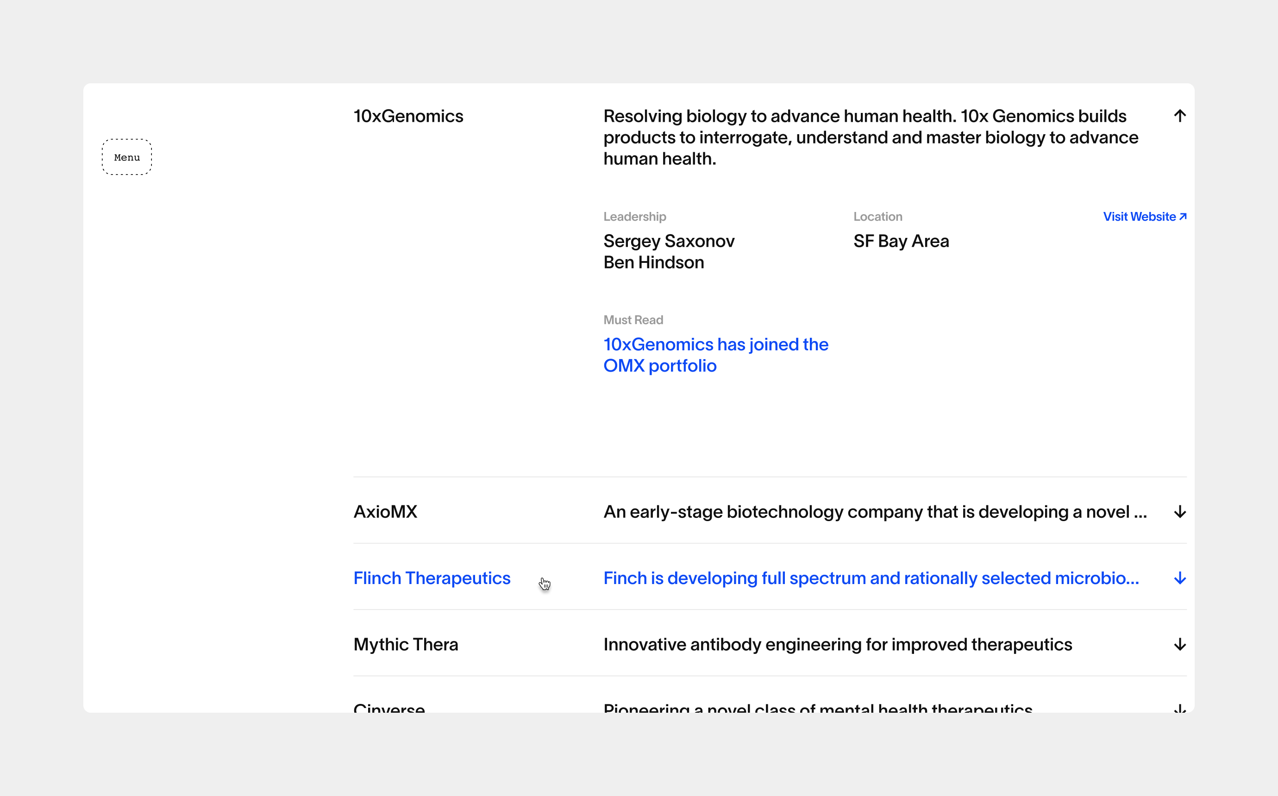Expand the Mythic Thera company entry

coord(406,644)
